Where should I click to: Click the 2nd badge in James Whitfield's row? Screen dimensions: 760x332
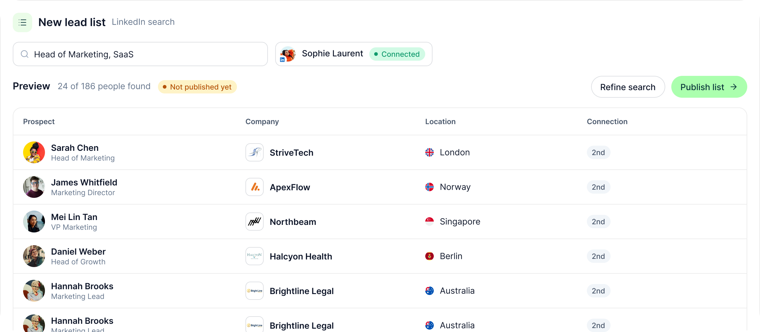point(598,187)
